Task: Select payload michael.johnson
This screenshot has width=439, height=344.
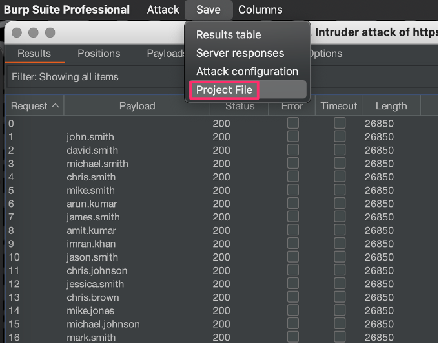Action: point(103,324)
